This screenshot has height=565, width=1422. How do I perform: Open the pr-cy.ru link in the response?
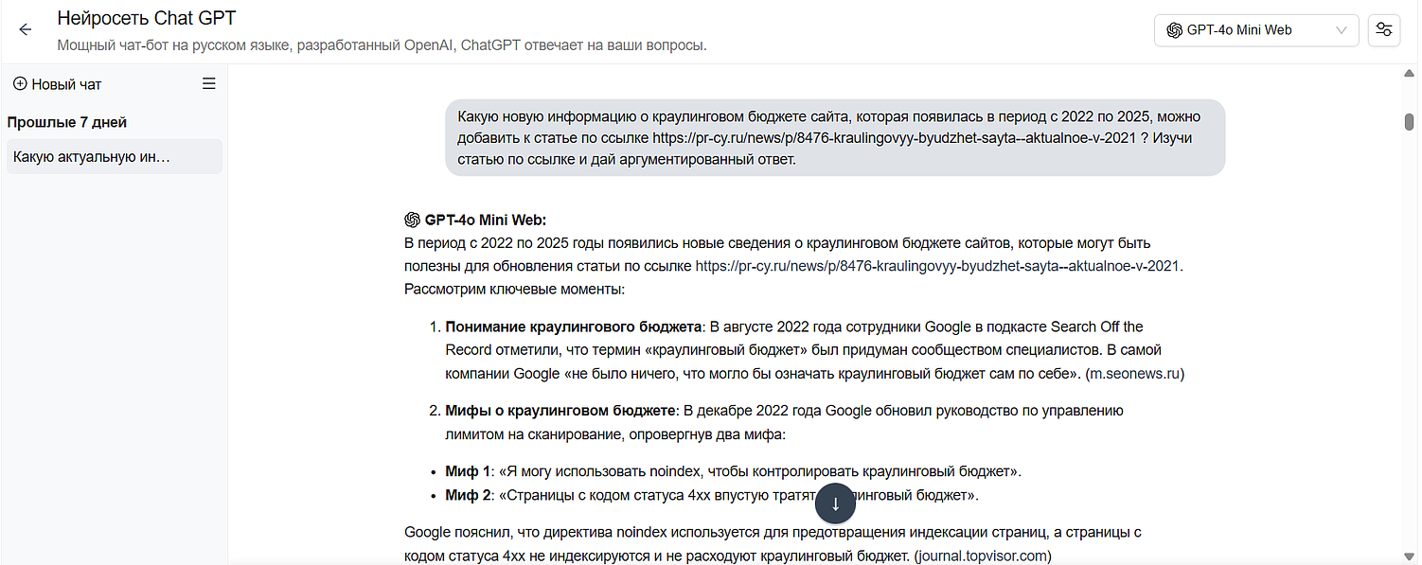(937, 266)
